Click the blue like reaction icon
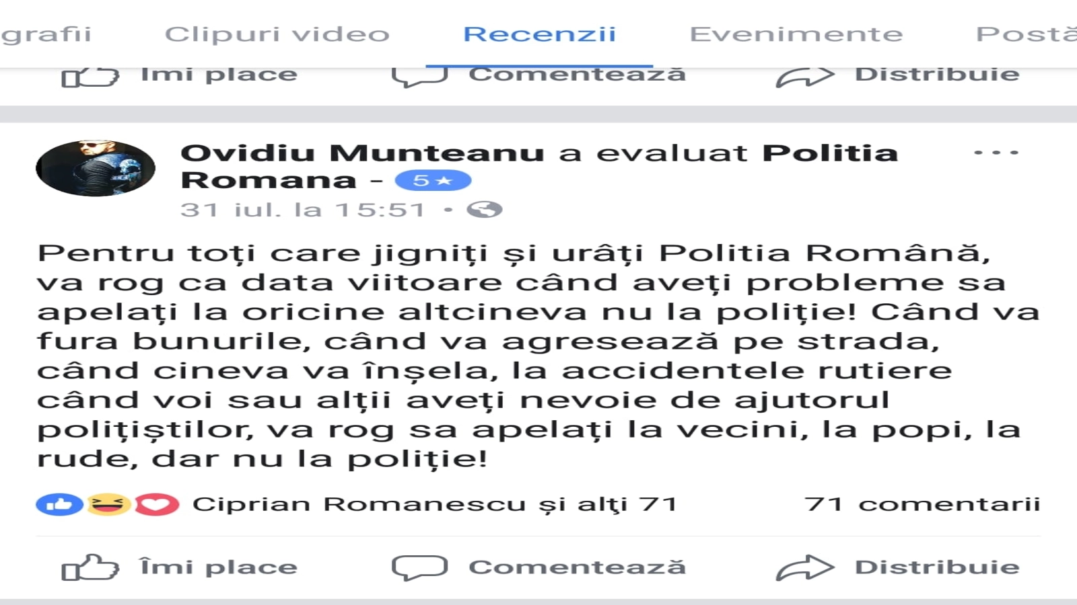 point(59,504)
